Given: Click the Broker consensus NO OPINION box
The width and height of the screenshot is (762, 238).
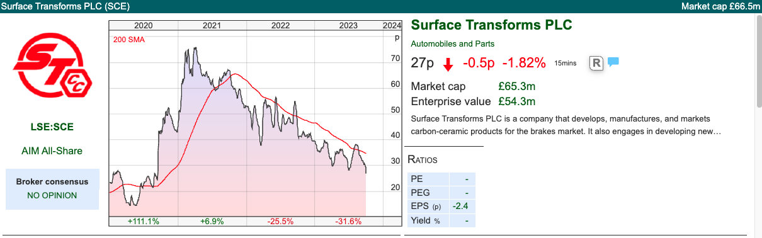Looking at the screenshot, I should coord(52,189).
